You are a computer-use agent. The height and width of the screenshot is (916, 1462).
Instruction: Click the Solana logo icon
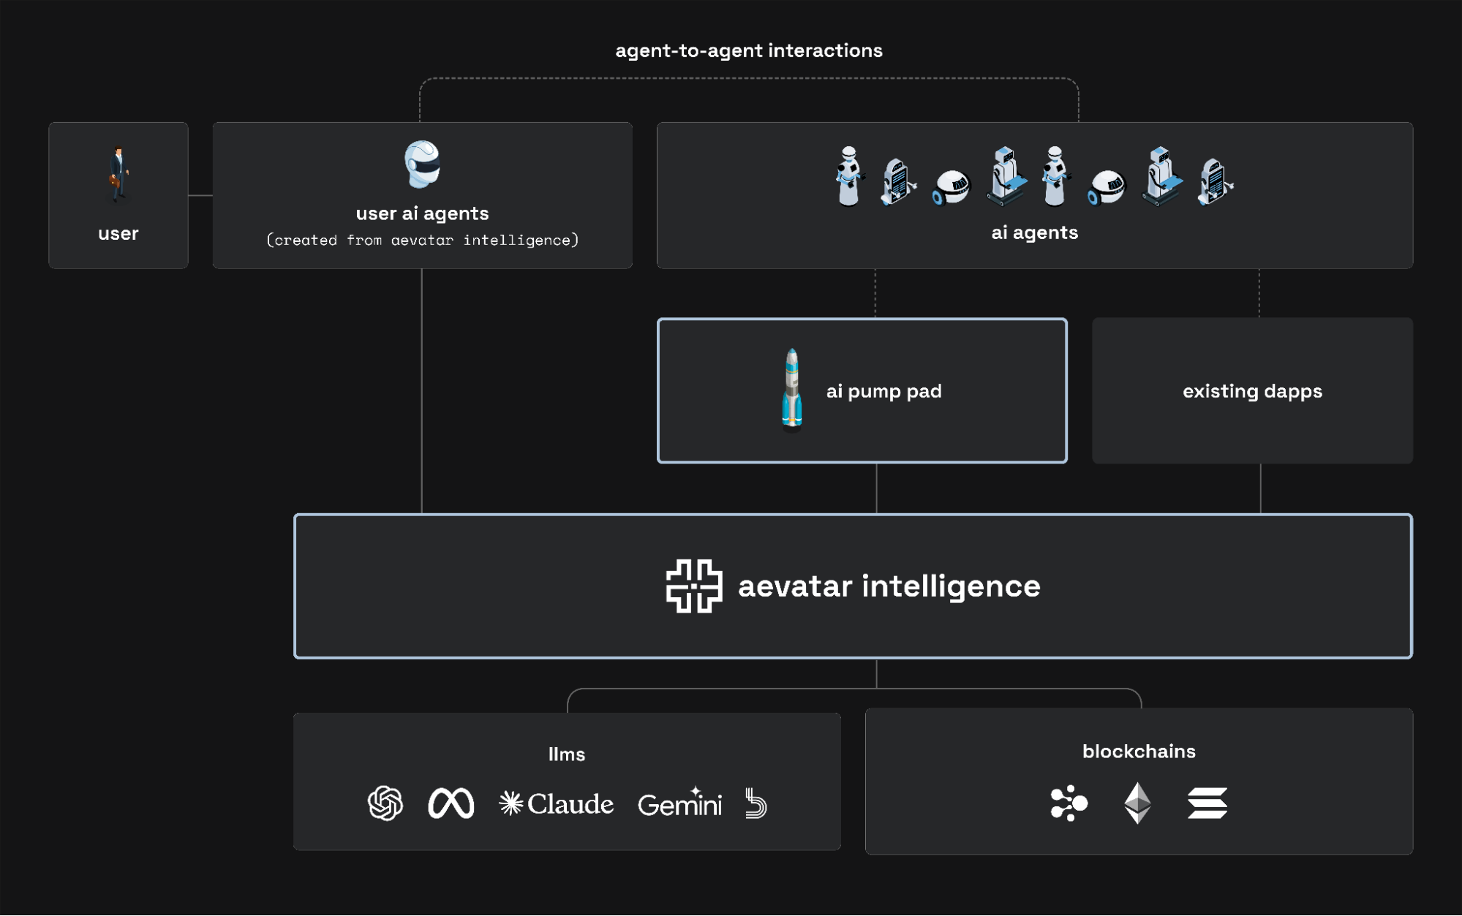(1207, 803)
